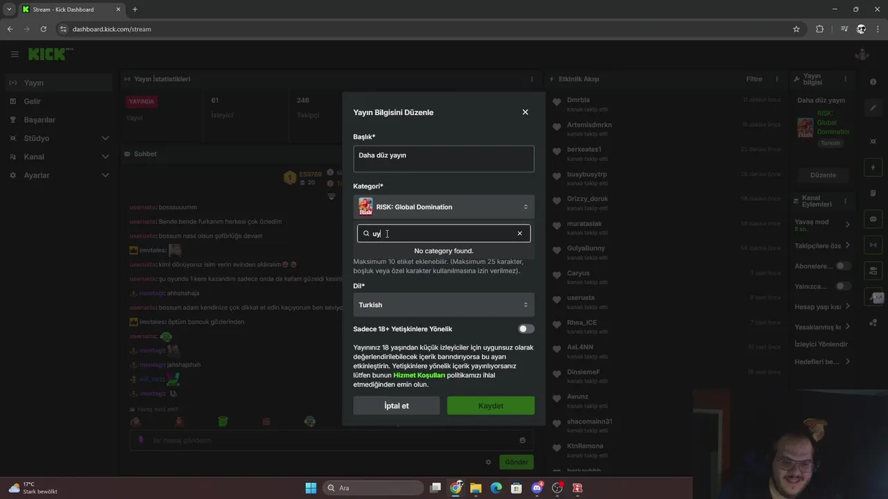Click the Filtre button in Etkinlik Akışı

[754, 79]
